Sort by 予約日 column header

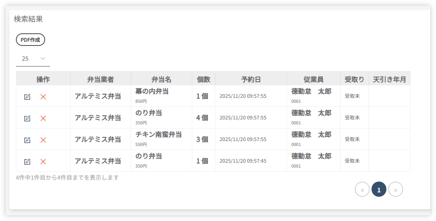pyautogui.click(x=251, y=79)
